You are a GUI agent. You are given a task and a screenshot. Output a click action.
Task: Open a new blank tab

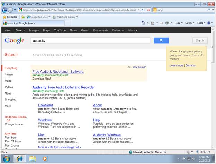[x=67, y=23]
